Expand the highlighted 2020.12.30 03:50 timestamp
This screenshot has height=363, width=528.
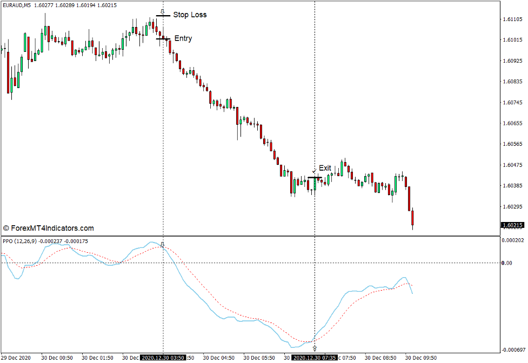point(164,357)
